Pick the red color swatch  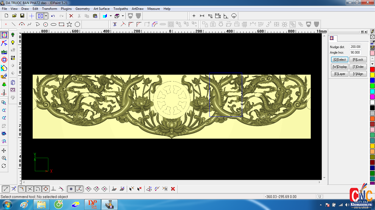coord(372,69)
